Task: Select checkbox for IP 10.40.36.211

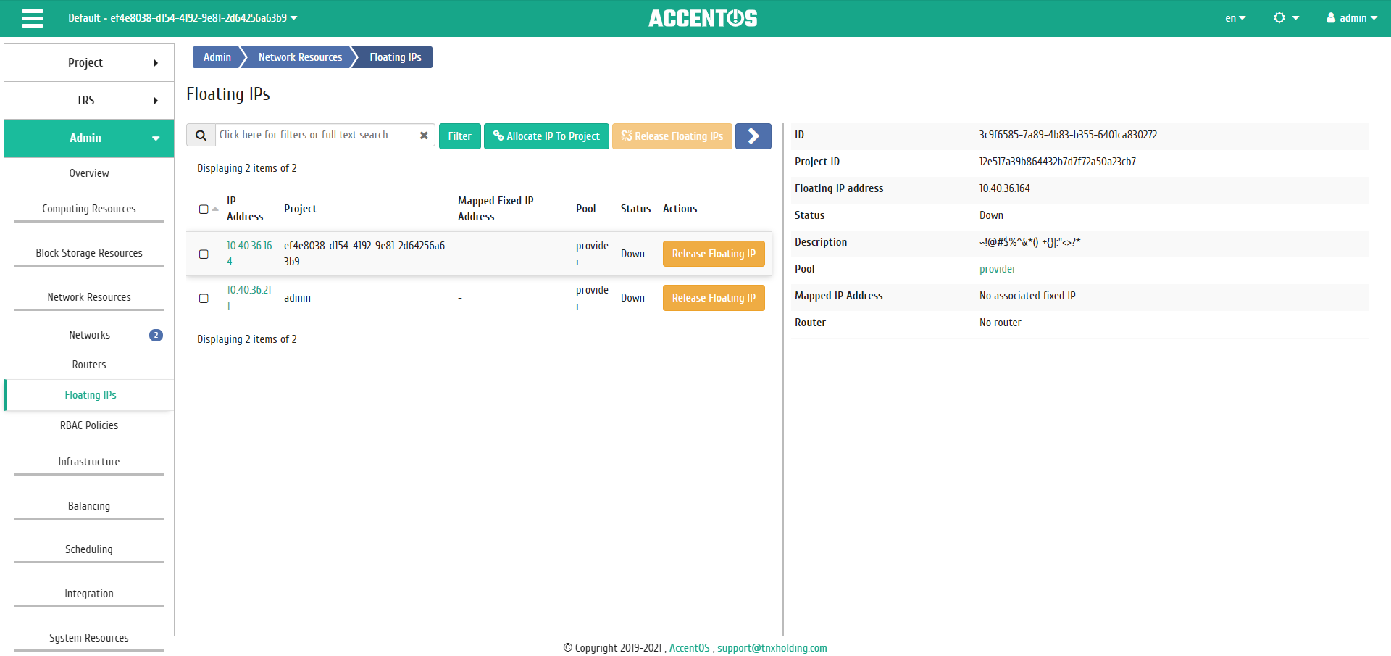Action: pos(204,298)
